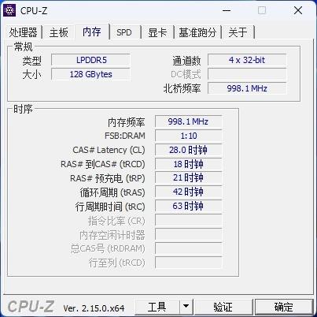Open the 处理器 tab
This screenshot has width=317, height=317.
pyautogui.click(x=24, y=32)
